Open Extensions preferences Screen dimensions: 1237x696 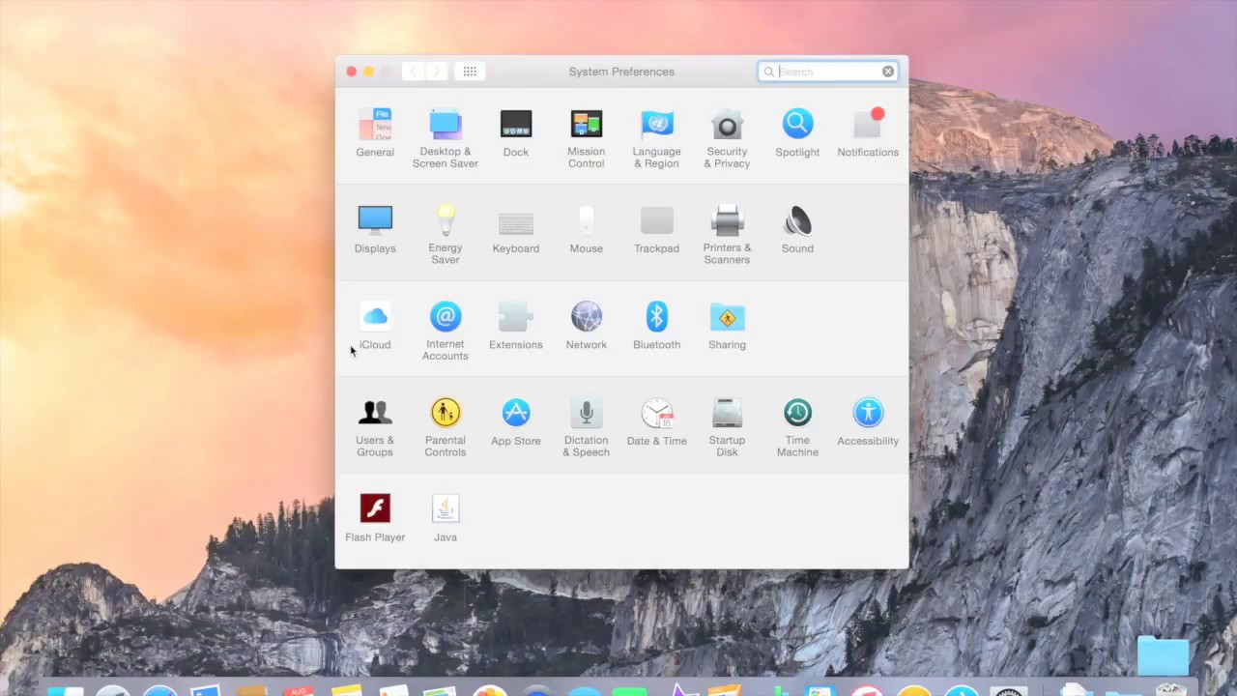(x=516, y=326)
